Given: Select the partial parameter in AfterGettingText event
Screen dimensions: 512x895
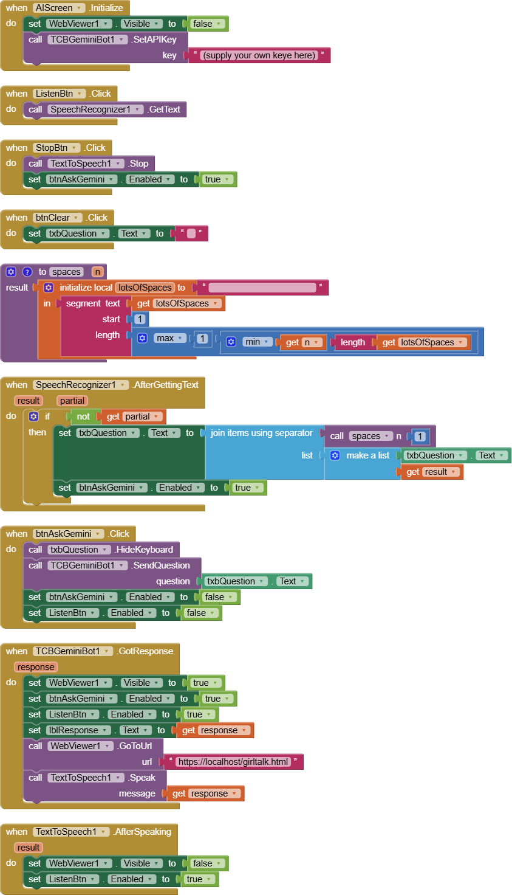Looking at the screenshot, I should (x=72, y=401).
